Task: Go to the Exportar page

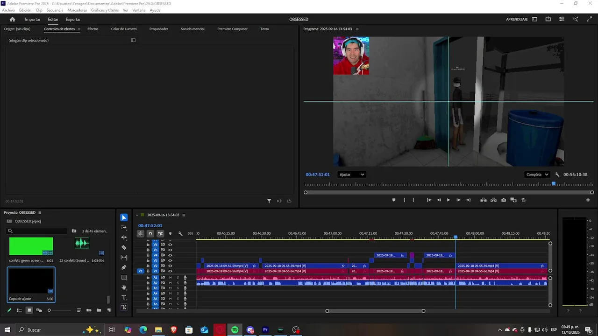Action: (73, 20)
